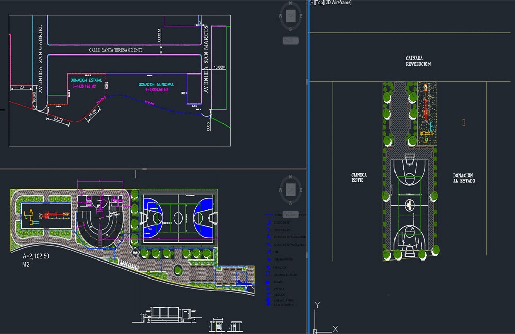The width and height of the screenshot is (515, 334).
Task: Click the S compass point of the lower viewport ViewCube
Action: (x=290, y=203)
